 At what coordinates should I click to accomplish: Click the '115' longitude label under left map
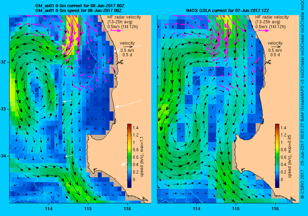click(x=88, y=209)
